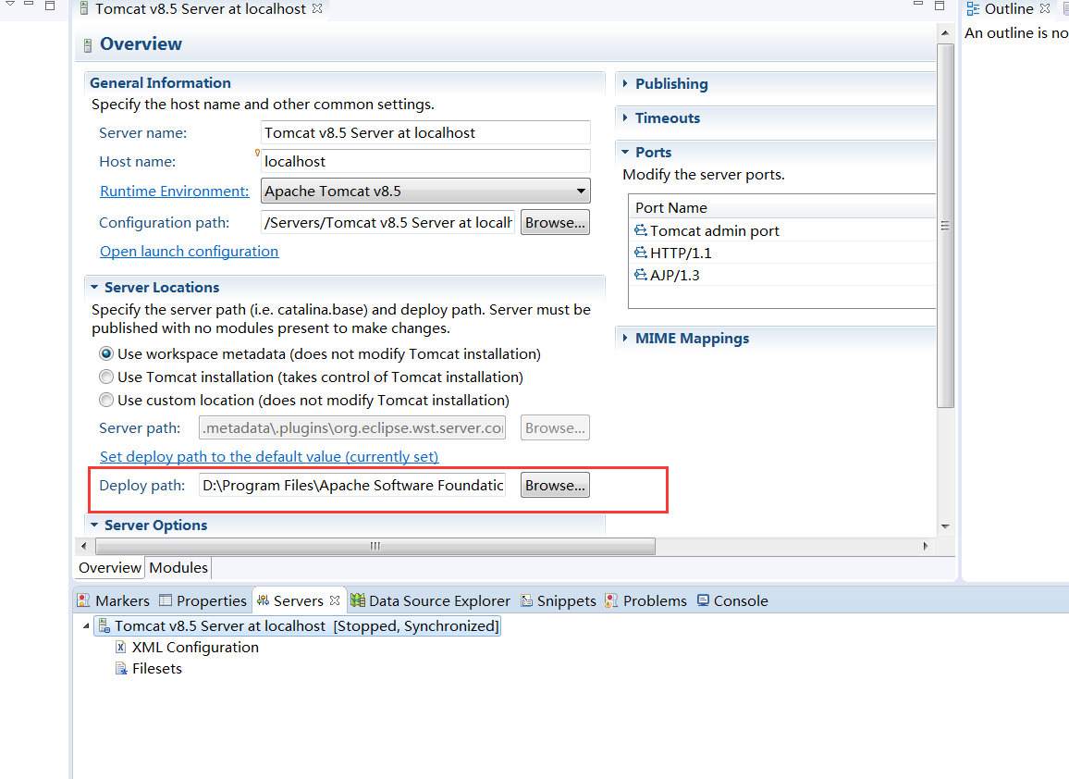Screen dimensions: 1069x779
Task: Close the Outline view
Action: pos(1044,9)
